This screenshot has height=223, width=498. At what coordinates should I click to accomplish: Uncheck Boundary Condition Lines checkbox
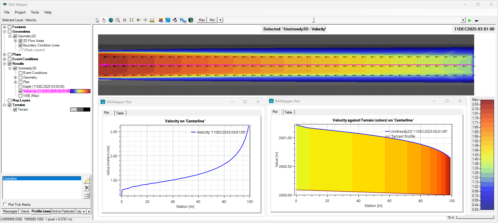pyautogui.click(x=21, y=45)
